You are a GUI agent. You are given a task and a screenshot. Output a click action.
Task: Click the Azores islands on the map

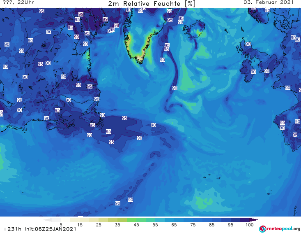211,177
